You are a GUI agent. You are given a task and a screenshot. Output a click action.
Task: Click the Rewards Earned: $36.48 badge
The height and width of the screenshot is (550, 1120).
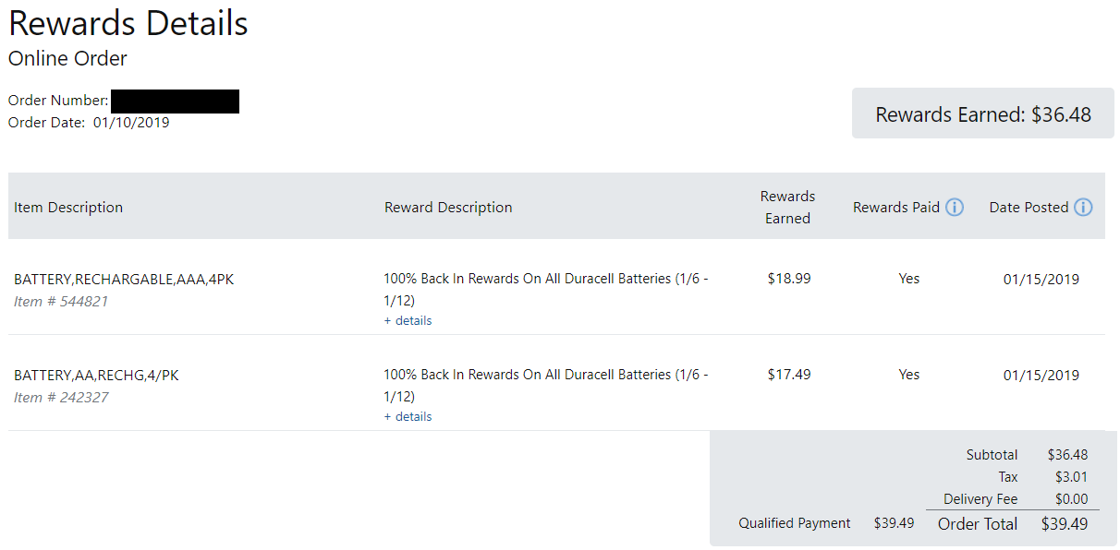click(983, 114)
